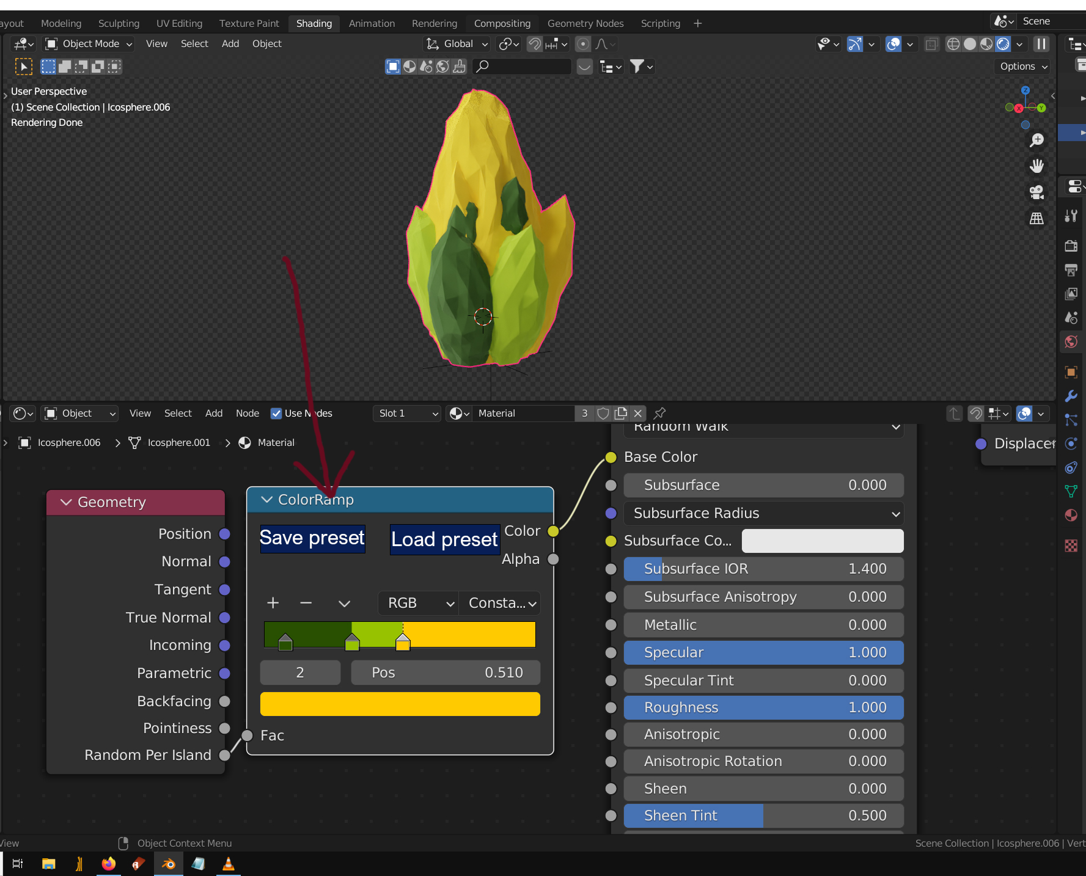Open Output properties printer icon

1071,270
